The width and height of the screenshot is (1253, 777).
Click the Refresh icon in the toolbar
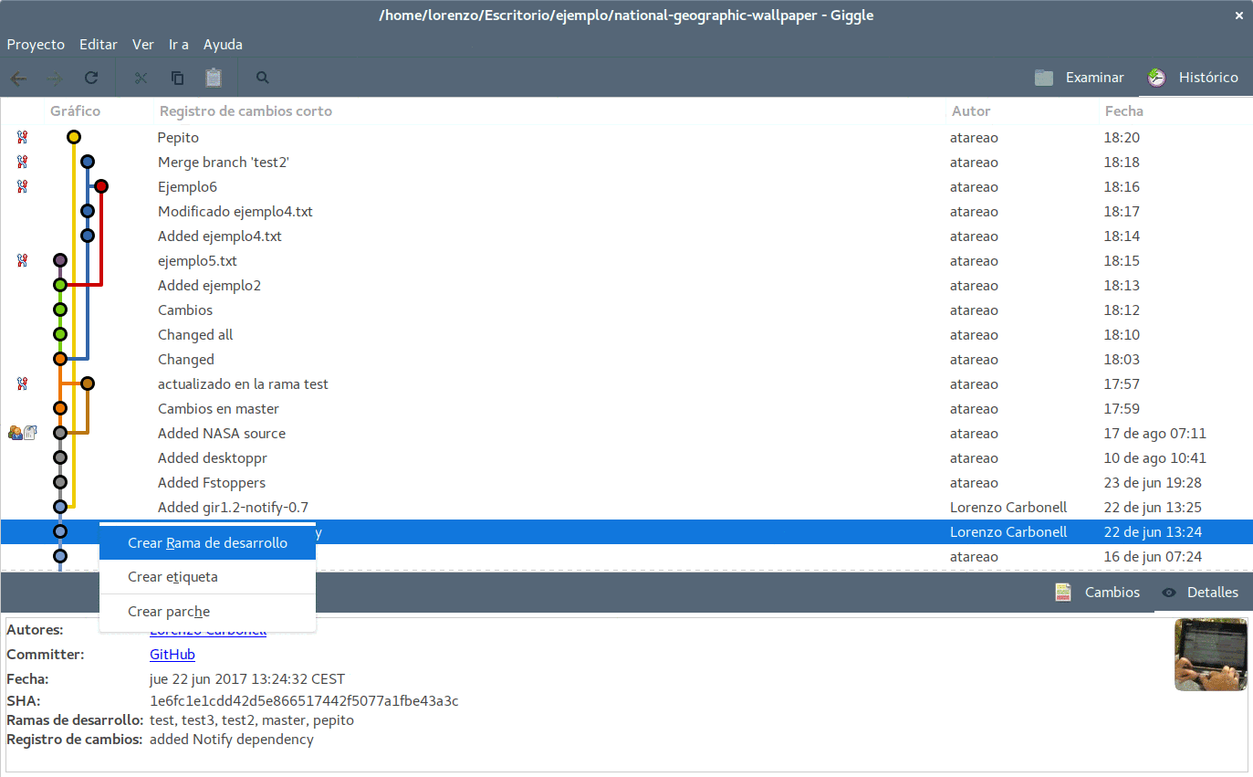click(x=90, y=78)
